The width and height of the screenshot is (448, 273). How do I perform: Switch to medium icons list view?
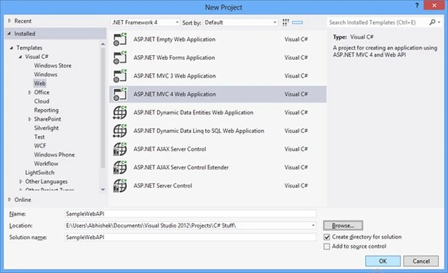pos(298,23)
